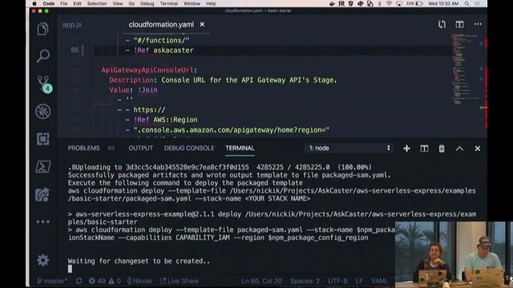The height and width of the screenshot is (288, 513).
Task: Open the PowerShell sidebar icon
Action: 42,167
